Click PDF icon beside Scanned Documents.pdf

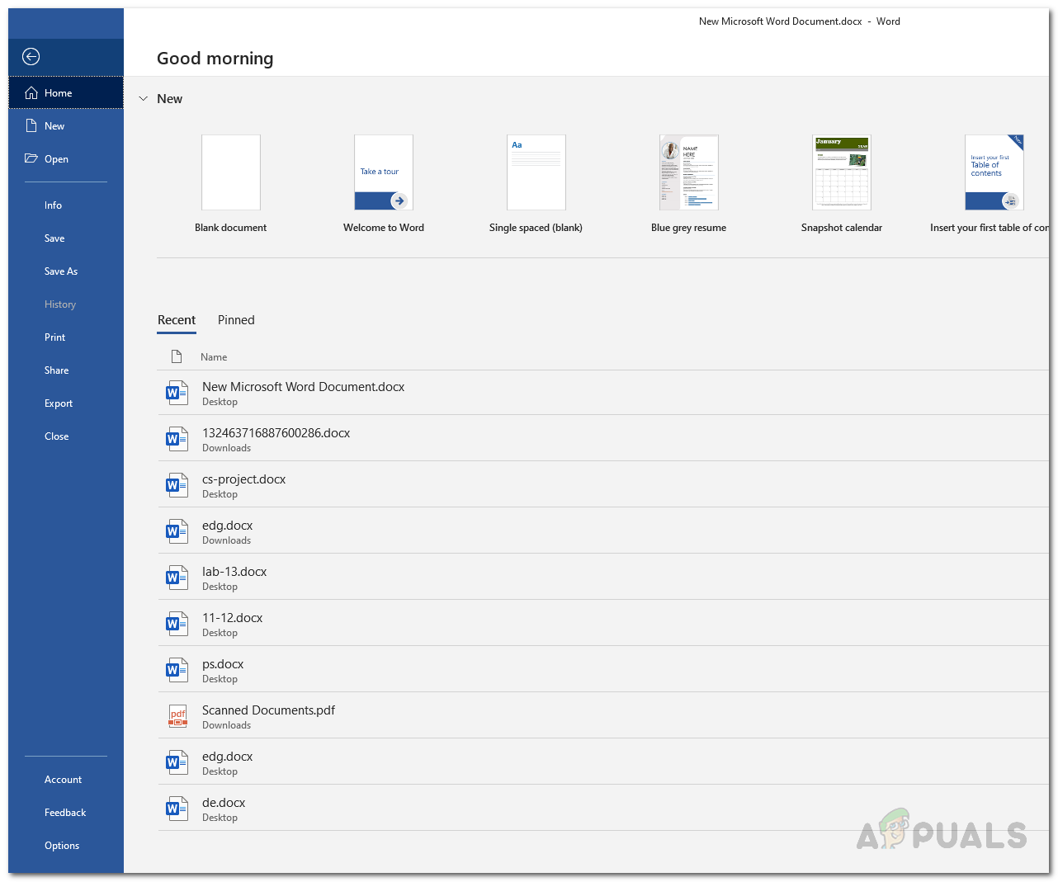(177, 716)
